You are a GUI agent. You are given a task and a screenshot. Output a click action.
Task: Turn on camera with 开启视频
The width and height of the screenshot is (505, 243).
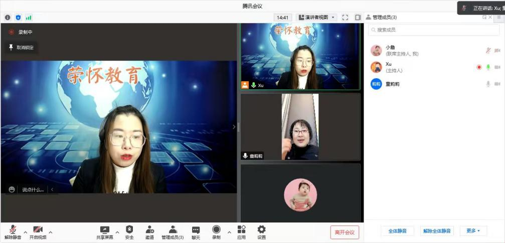pyautogui.click(x=38, y=232)
